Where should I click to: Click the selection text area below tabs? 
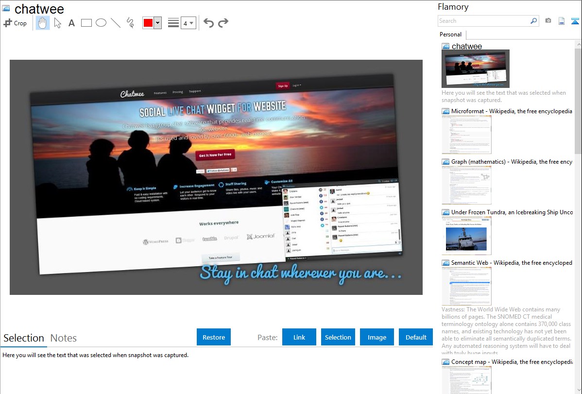[216, 371]
